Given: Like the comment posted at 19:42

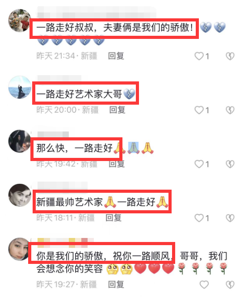Looking at the screenshot, I should (199, 164).
